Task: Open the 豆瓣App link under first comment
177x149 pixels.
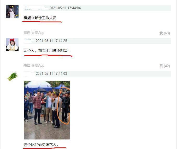Action: click(x=38, y=33)
